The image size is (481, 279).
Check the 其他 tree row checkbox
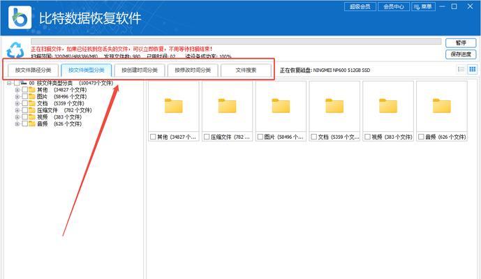pos(25,90)
